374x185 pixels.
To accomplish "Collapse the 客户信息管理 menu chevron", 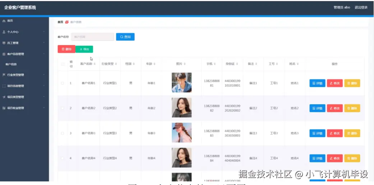I will click(44, 54).
